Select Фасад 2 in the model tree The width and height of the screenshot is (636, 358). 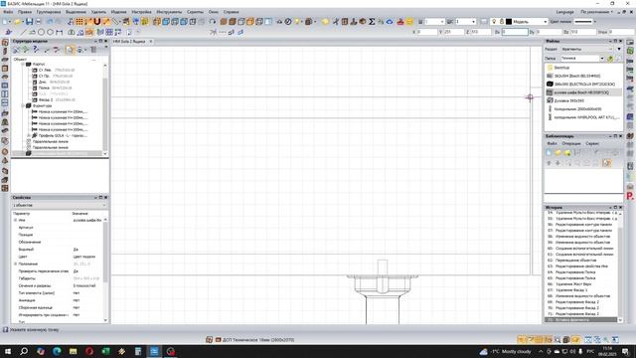click(46, 99)
